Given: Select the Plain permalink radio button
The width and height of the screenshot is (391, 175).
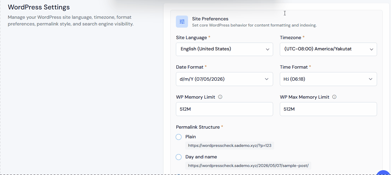Looking at the screenshot, I should tap(179, 137).
